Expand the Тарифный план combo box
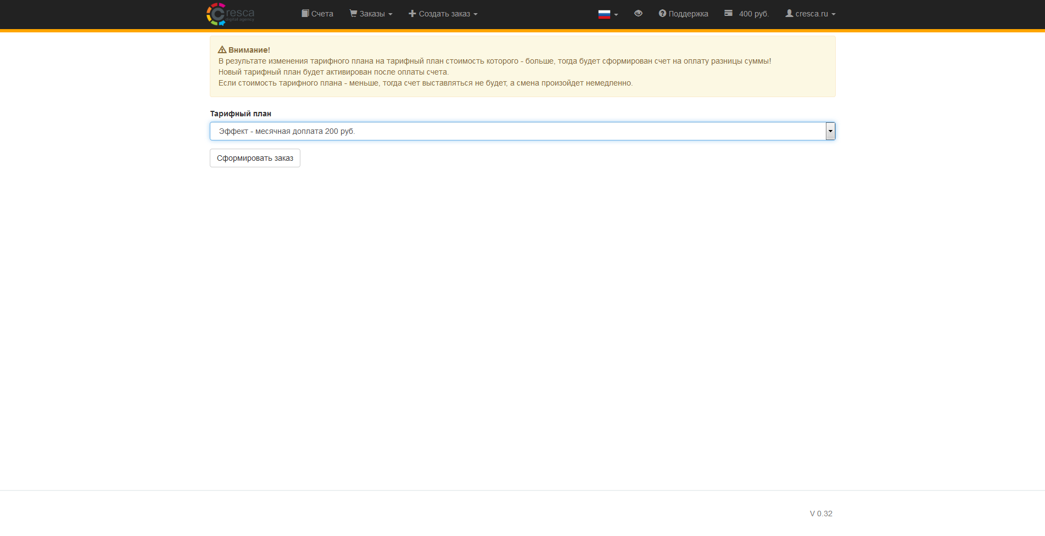This screenshot has width=1045, height=536. [523, 131]
